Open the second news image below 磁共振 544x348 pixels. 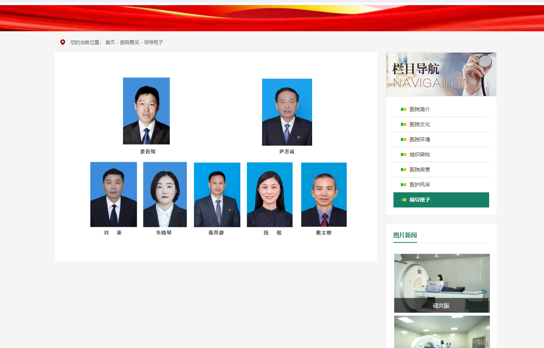[x=442, y=332]
